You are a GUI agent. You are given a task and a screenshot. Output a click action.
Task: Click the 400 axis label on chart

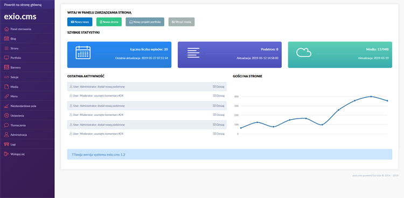coord(236,97)
